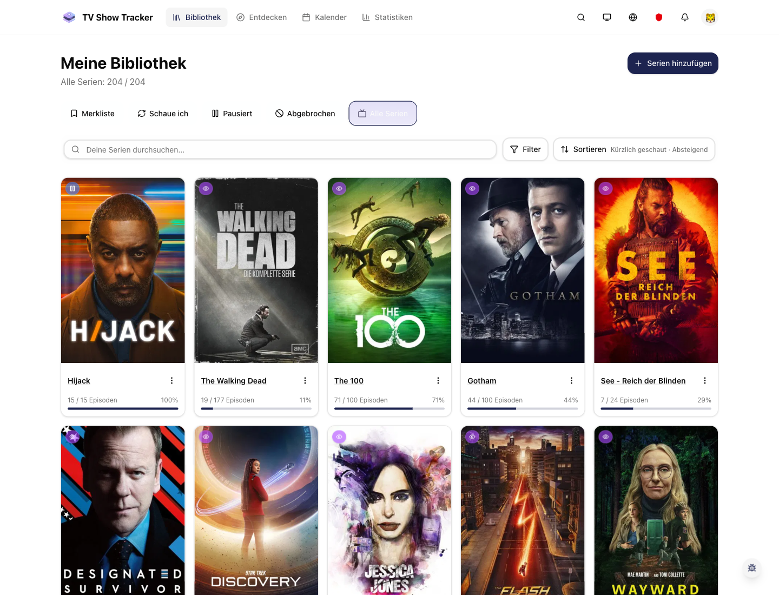Viewport: 779px width, 595px height.
Task: Toggle the eye badge on the Gotham poster
Action: 472,188
